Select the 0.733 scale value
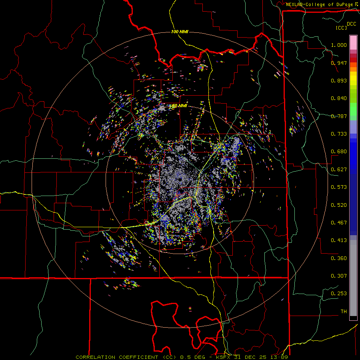 pos(339,134)
